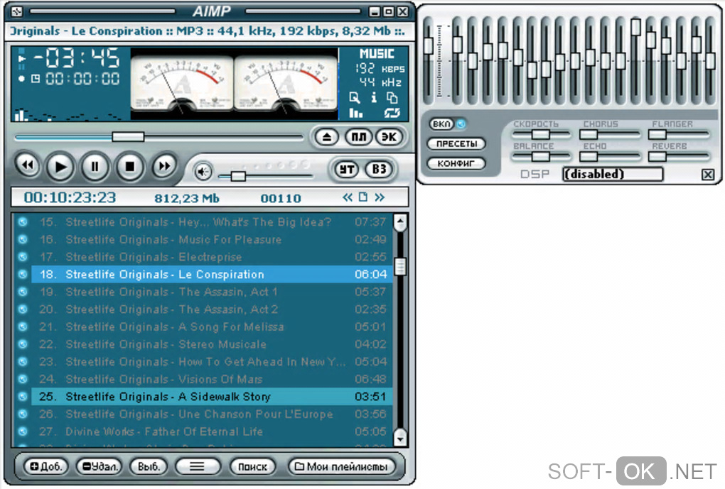Click the round icon beside track 18
The width and height of the screenshot is (725, 489).
pos(22,274)
